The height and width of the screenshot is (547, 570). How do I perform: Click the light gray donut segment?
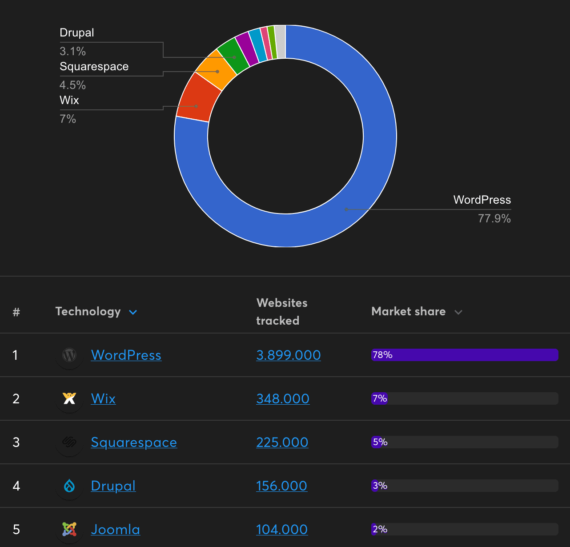point(280,42)
